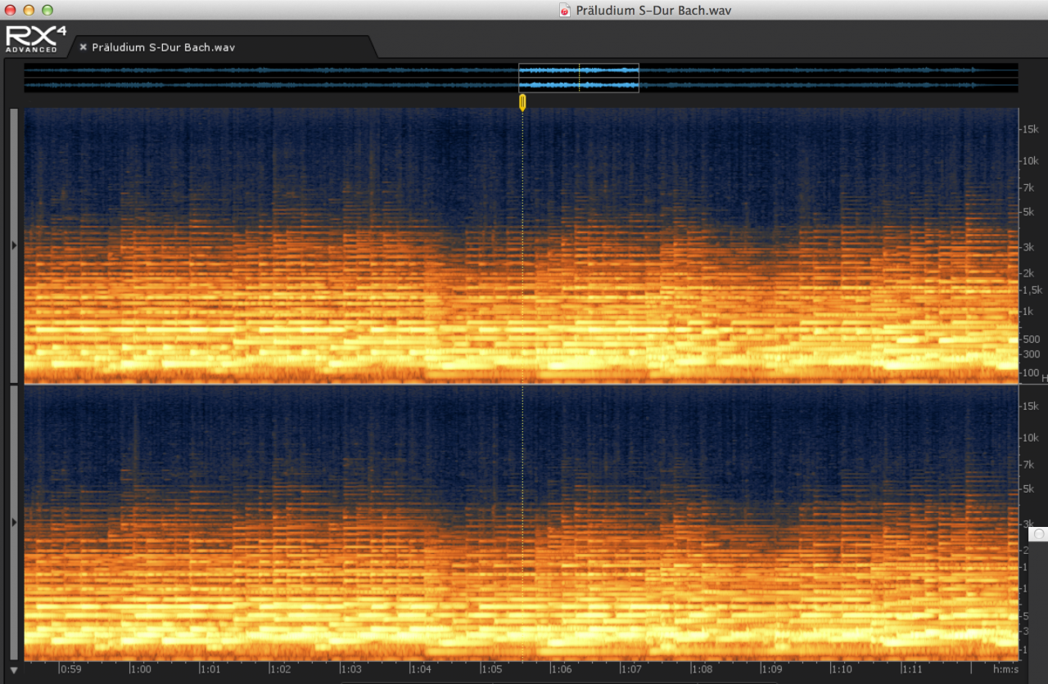Close the Präludium S-Dur Bach.wav tab
1048x684 pixels.
coord(83,47)
